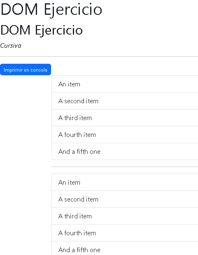Click the word Ejercicio in the largest heading
This screenshot has height=255, width=198.
pyautogui.click(x=73, y=10)
